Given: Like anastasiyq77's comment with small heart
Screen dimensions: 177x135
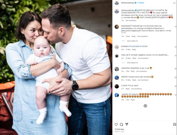Looking at the screenshot, I should (175, 27).
